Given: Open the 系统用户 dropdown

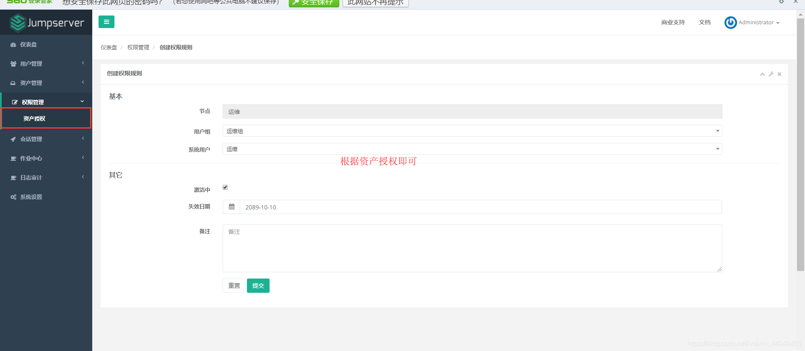Looking at the screenshot, I should (472, 149).
